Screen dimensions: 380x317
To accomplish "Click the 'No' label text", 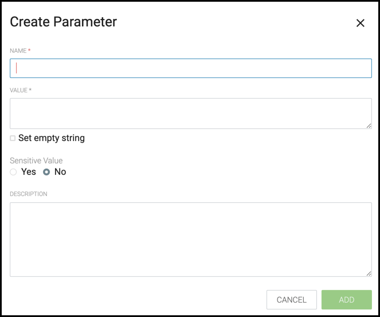I will [60, 172].
